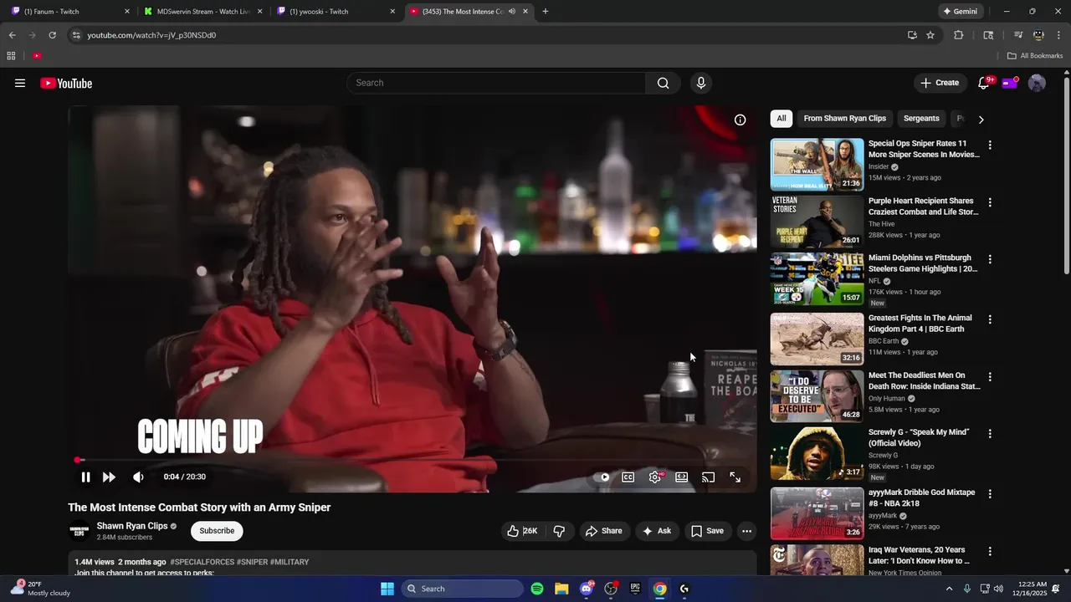
Task: Click the #MILITARY hashtag
Action: [x=290, y=562]
